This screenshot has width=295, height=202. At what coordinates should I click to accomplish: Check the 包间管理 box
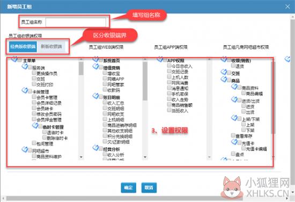(x=34, y=143)
